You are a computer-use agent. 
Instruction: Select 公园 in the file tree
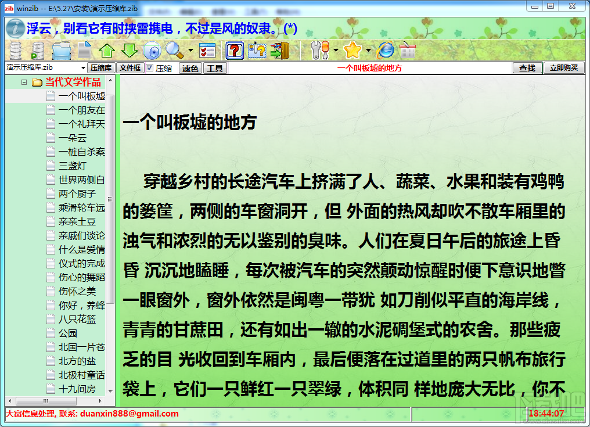pyautogui.click(x=68, y=333)
